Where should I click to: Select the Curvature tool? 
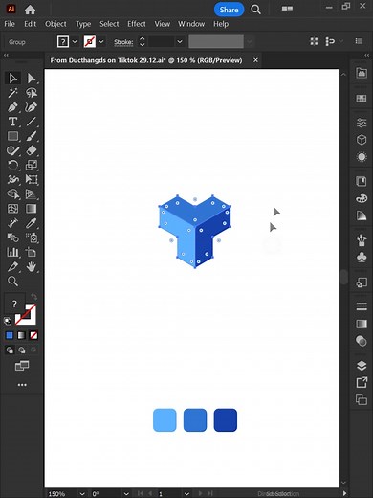coord(32,107)
